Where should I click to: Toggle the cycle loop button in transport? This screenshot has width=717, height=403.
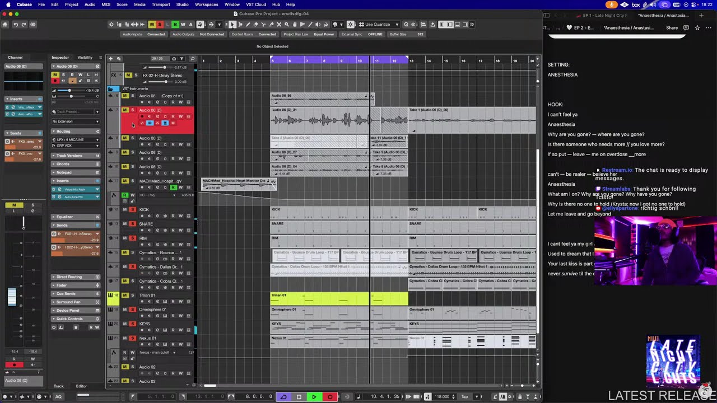[283, 397]
